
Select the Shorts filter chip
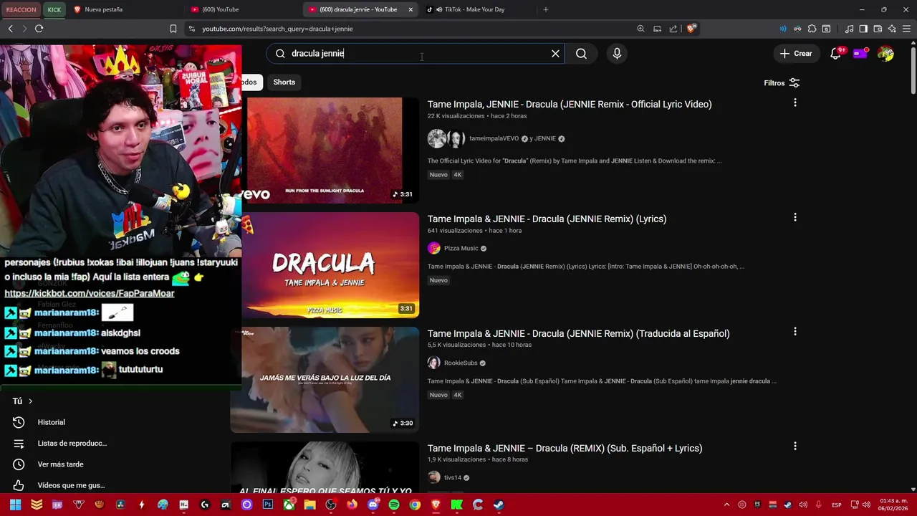(284, 82)
